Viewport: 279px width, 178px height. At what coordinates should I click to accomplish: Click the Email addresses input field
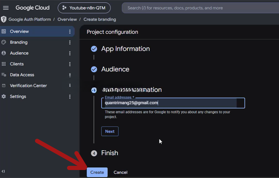173,103
